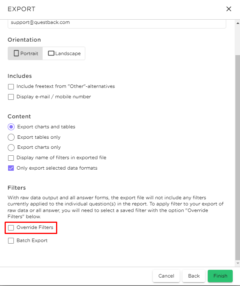Tick the Override Filters checkbox
240x286 pixels.
[11, 228]
